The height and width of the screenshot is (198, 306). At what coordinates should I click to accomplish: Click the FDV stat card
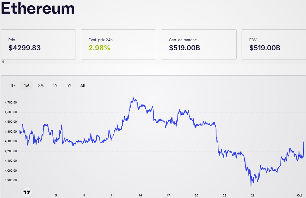pyautogui.click(x=273, y=44)
